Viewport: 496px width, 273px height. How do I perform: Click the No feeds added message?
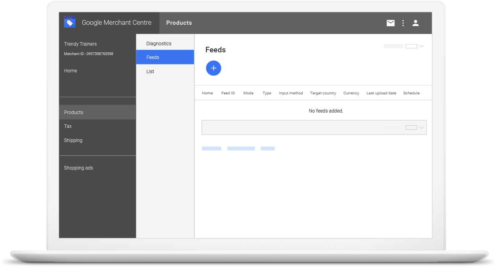(326, 111)
